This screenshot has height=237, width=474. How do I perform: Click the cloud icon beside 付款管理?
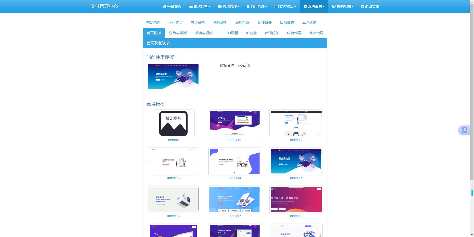(220, 6)
